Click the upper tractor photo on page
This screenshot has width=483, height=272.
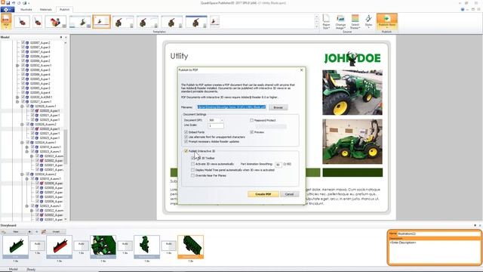click(x=352, y=92)
